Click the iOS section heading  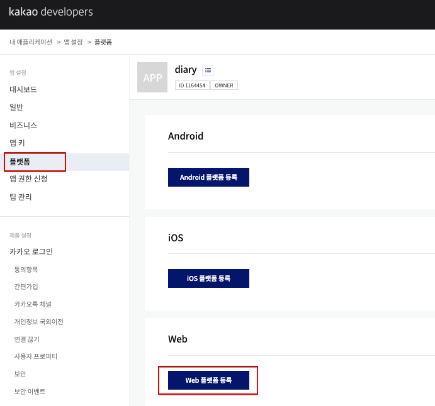coord(176,238)
